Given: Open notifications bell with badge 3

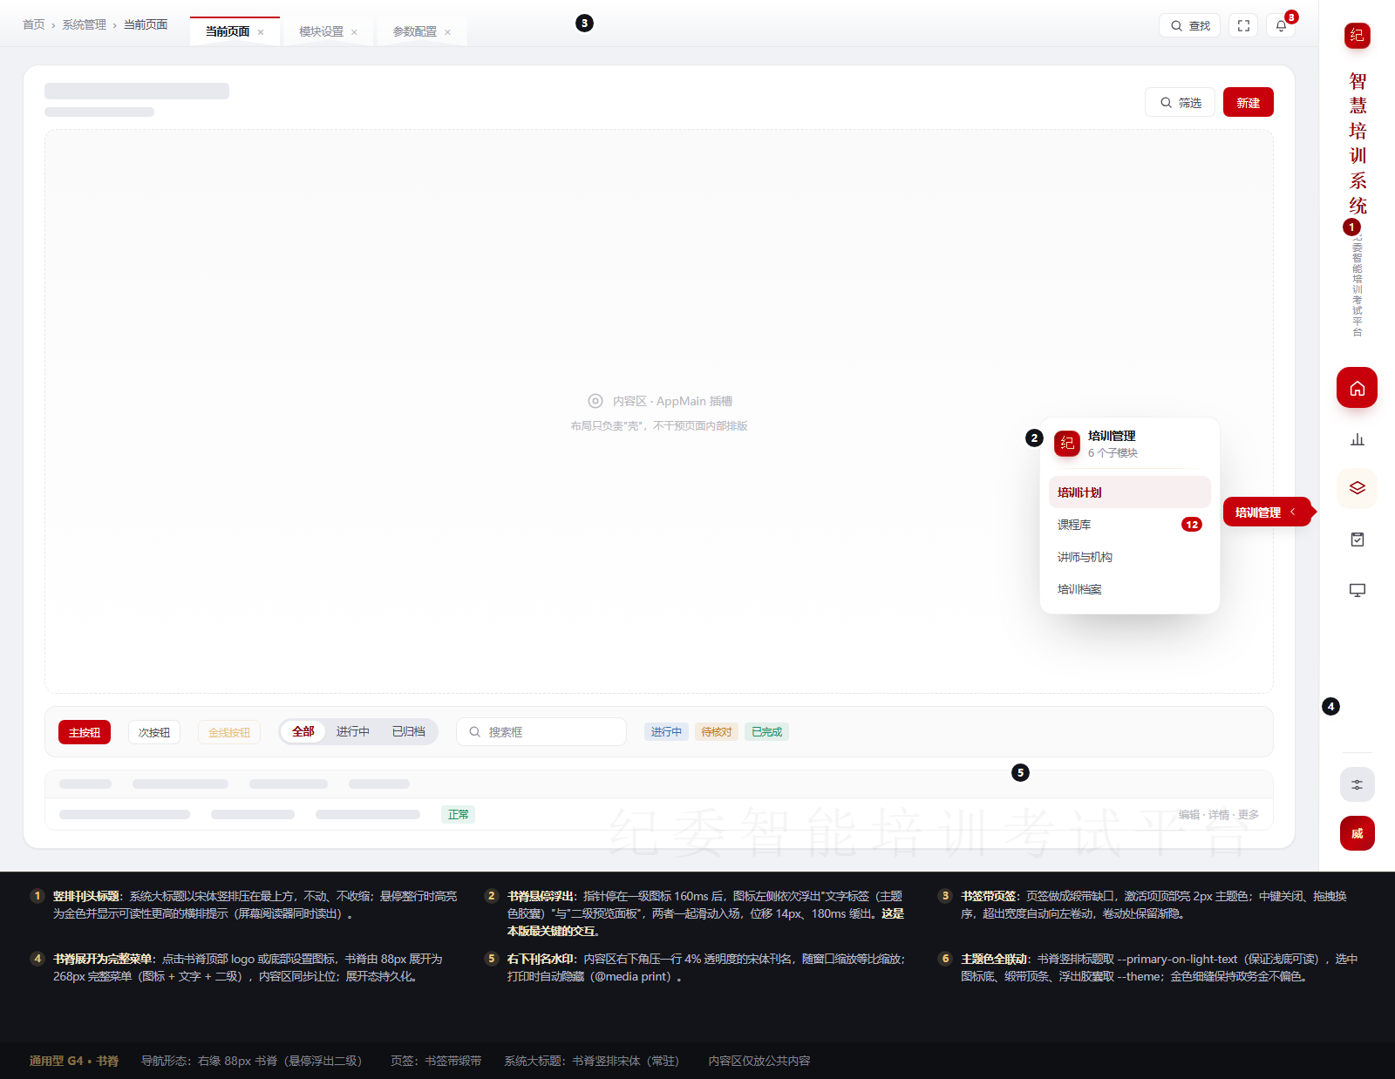Looking at the screenshot, I should point(1281,25).
